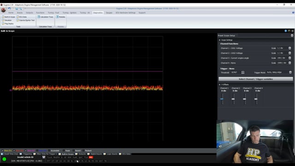The height and width of the screenshot is (166, 295).
Task: Switch to the Functions ribbon tab
Action: coord(40,12)
